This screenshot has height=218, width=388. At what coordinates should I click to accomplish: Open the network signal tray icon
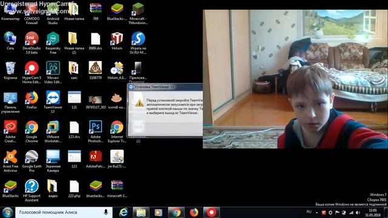(351, 213)
